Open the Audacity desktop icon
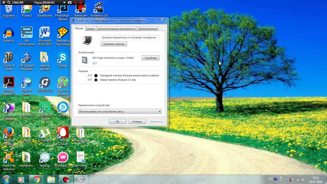This screenshot has height=184, width=327. click(x=9, y=34)
